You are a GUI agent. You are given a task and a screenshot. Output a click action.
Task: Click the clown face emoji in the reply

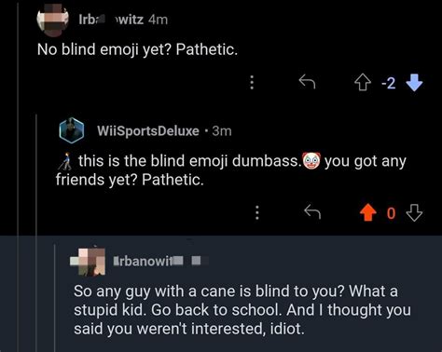click(311, 161)
